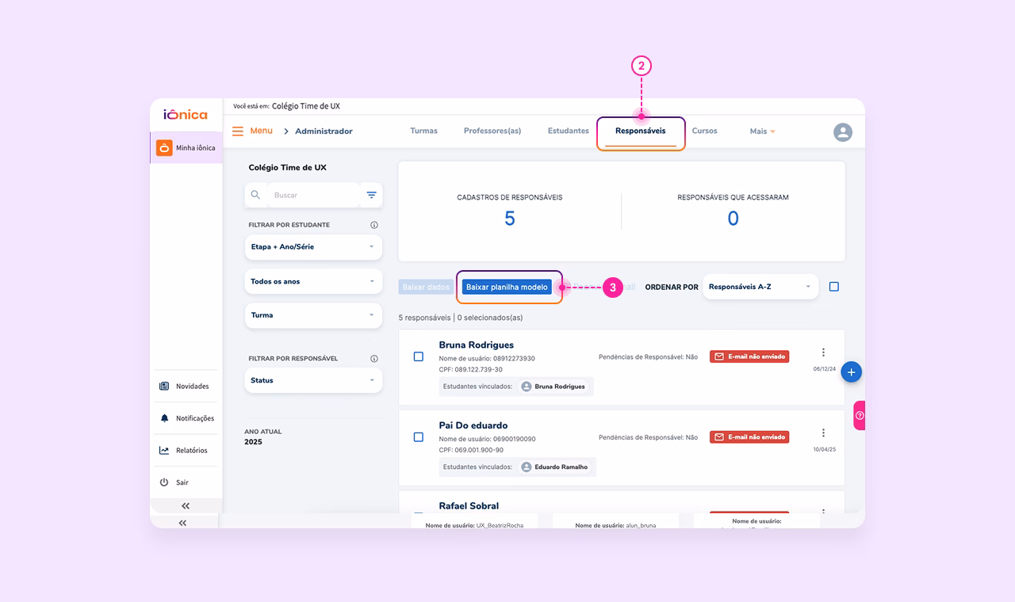Open the pink help question icon

(860, 415)
